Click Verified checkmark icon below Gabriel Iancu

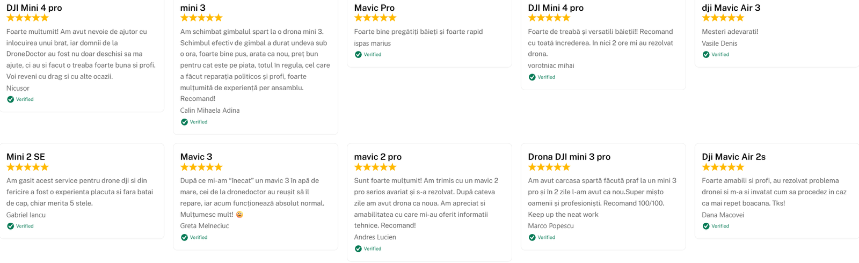click(x=10, y=226)
